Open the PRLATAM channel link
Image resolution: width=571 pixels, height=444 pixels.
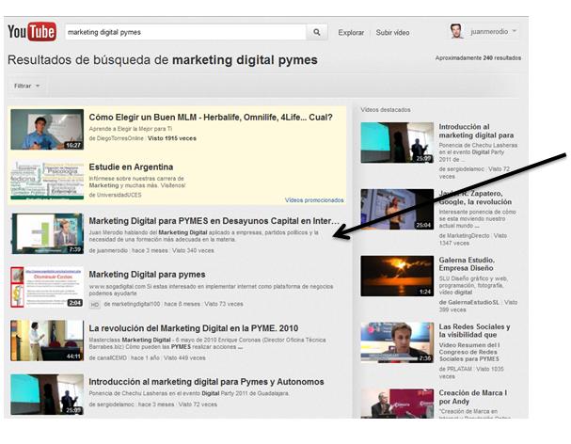459,369
